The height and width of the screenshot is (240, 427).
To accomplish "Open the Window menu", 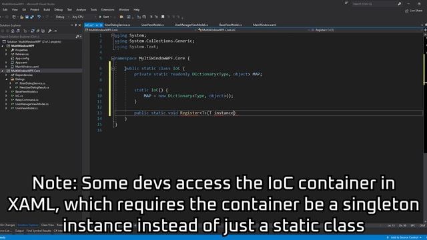I will (x=124, y=9).
